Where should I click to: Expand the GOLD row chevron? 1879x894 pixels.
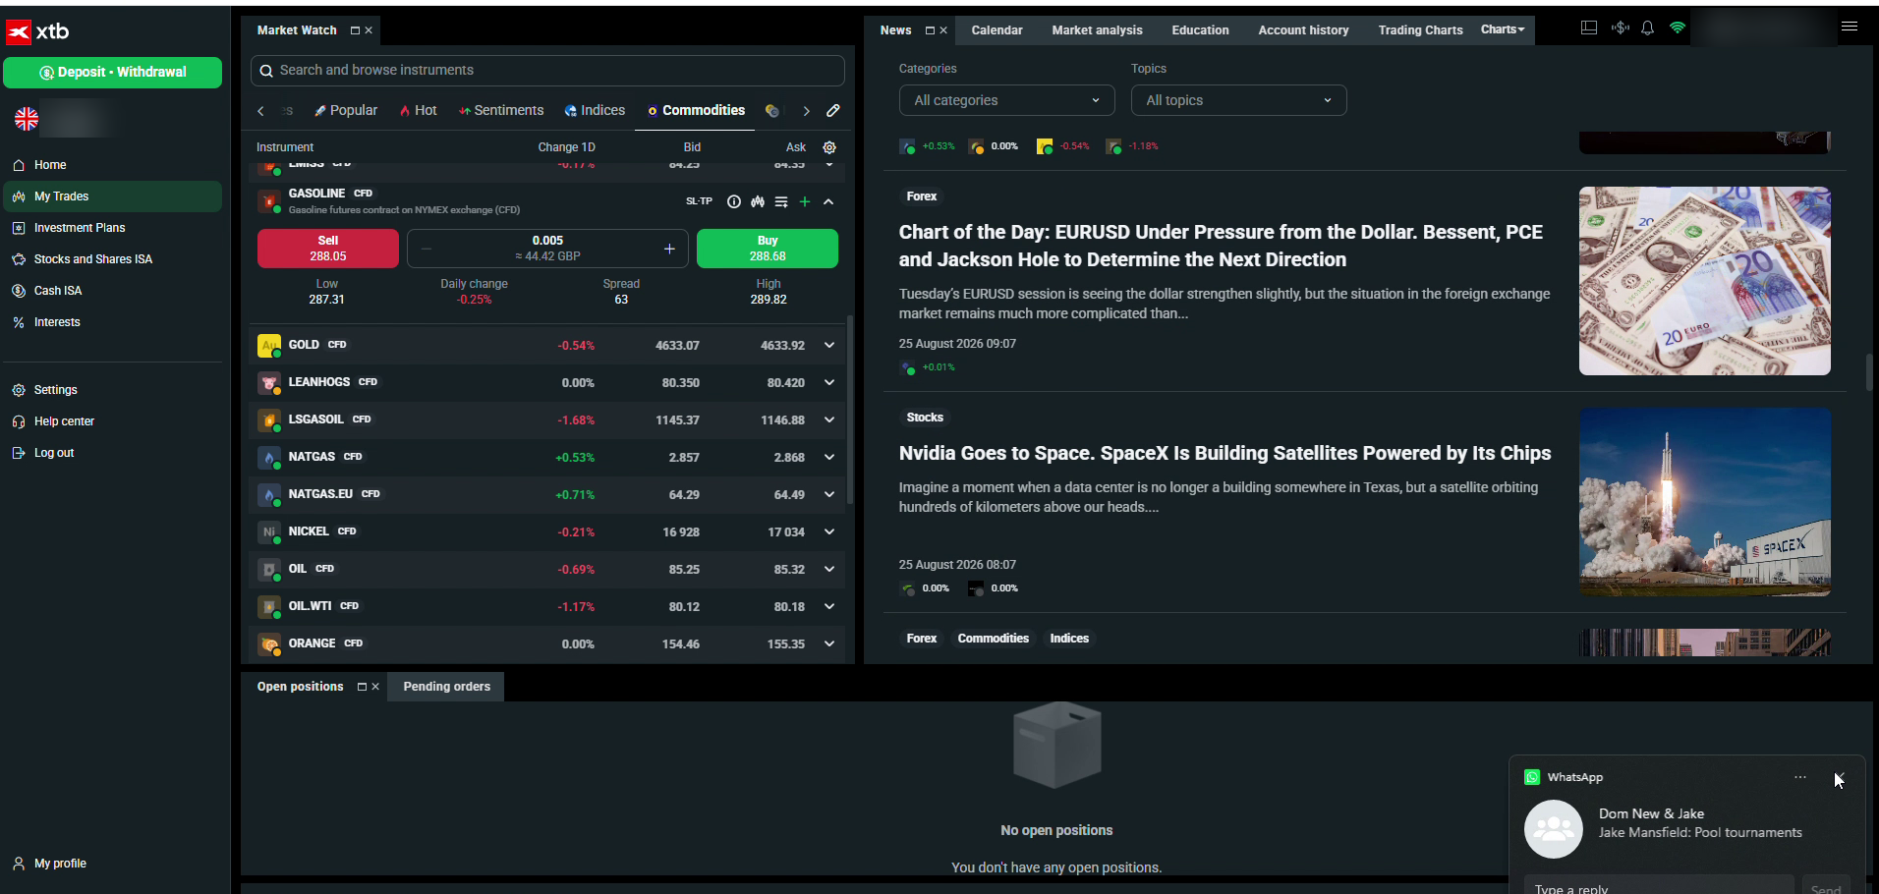tap(829, 346)
